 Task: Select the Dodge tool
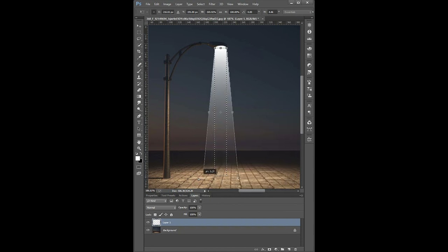click(139, 109)
